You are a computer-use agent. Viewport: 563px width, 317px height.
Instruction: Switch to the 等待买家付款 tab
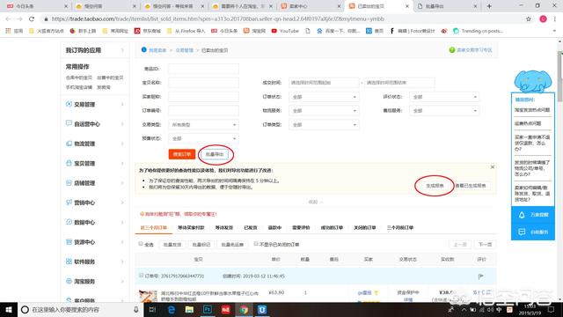[191, 227]
